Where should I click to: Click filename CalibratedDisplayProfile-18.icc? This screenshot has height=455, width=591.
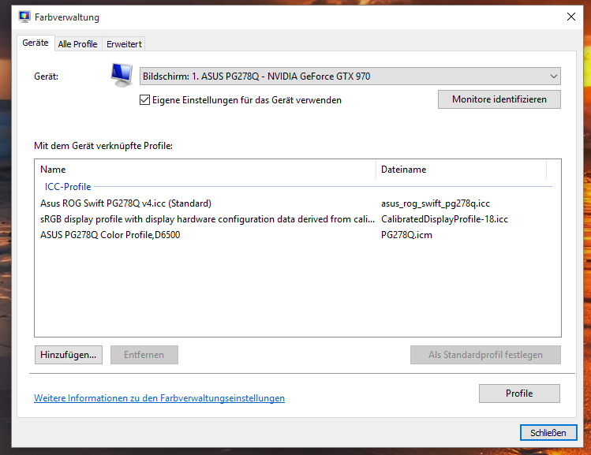(x=444, y=219)
